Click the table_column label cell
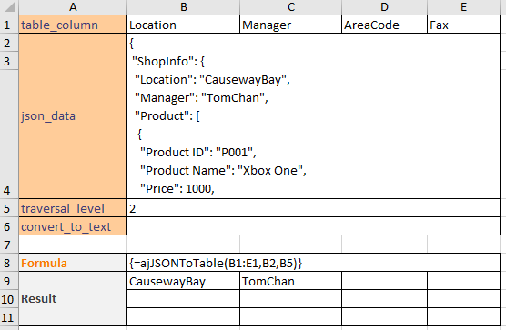 point(73,25)
